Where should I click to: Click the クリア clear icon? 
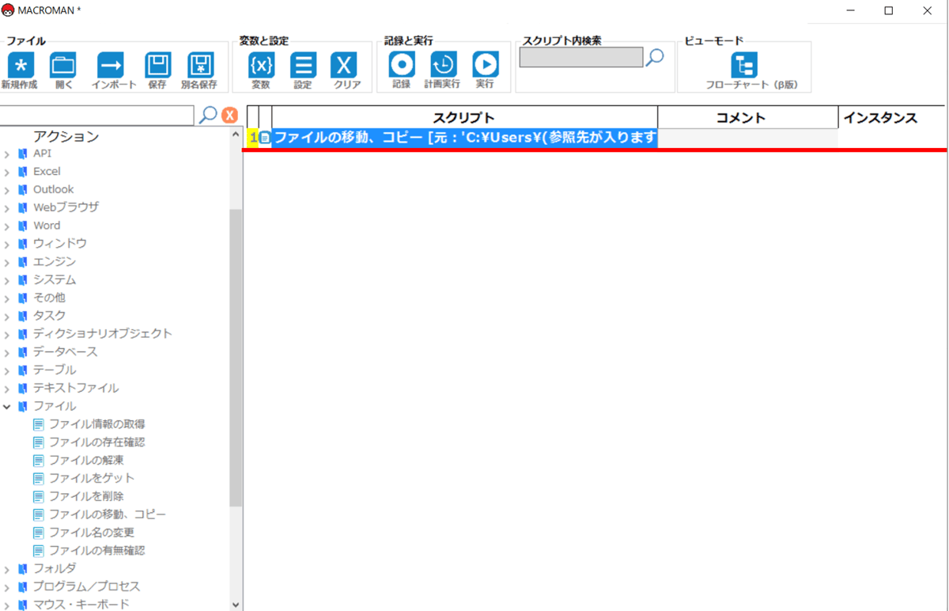point(344,65)
